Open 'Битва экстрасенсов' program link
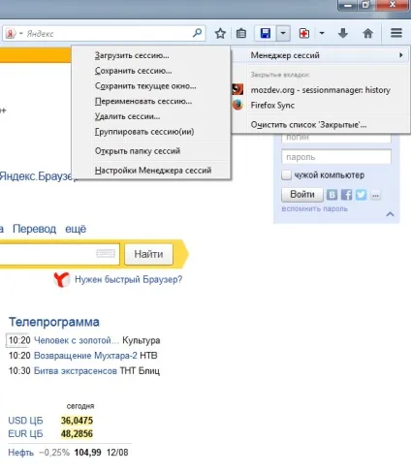Image resolution: width=411 pixels, height=473 pixels. (76, 370)
